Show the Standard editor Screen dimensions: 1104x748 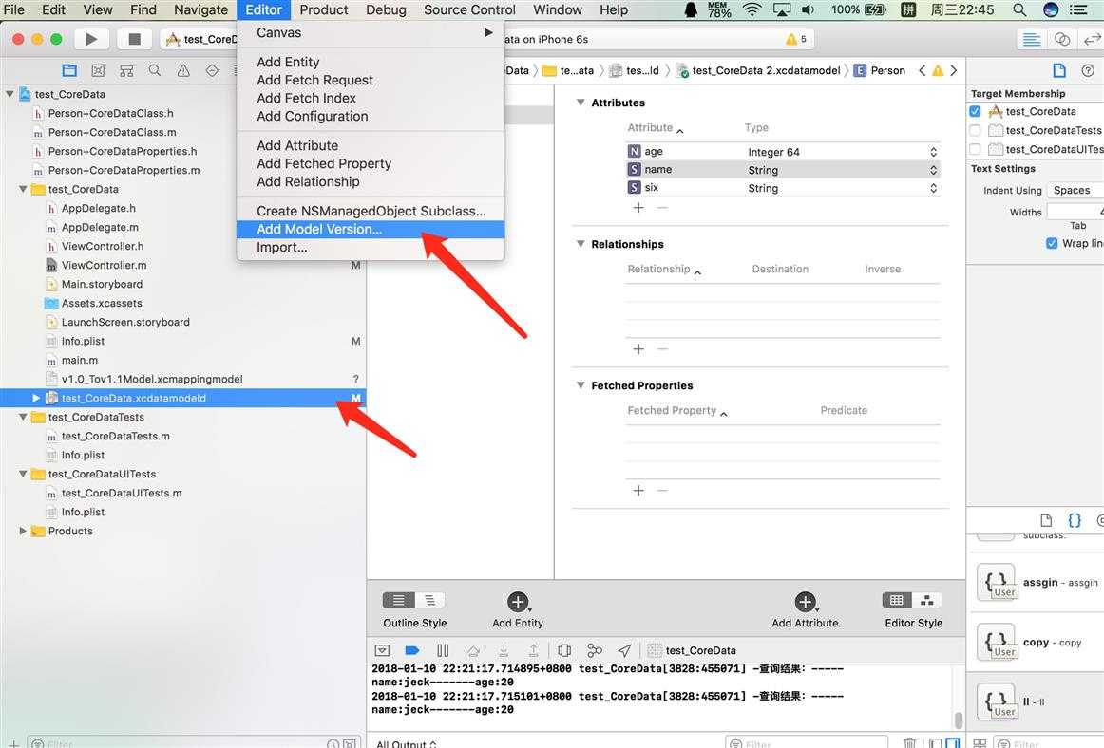(x=1032, y=40)
